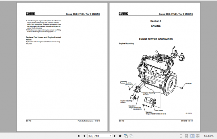
Task: Click the Engine Mounting Bracket label
Action: pyautogui.click(x=149, y=94)
